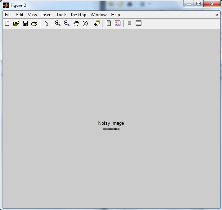The image size is (222, 210).
Task: Select the Edit Plot arrow tool
Action: click(46, 23)
